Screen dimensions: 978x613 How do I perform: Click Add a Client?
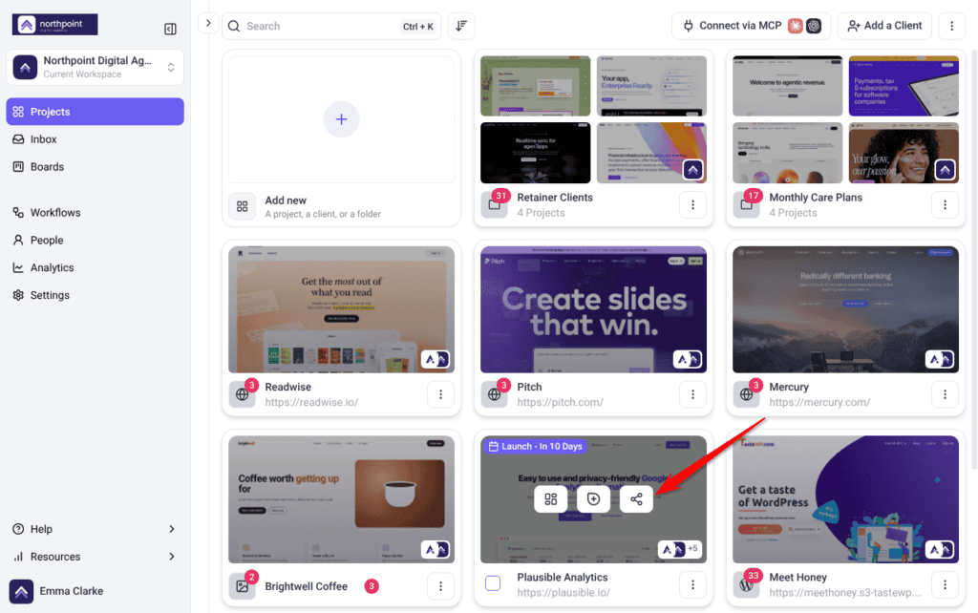pos(884,26)
